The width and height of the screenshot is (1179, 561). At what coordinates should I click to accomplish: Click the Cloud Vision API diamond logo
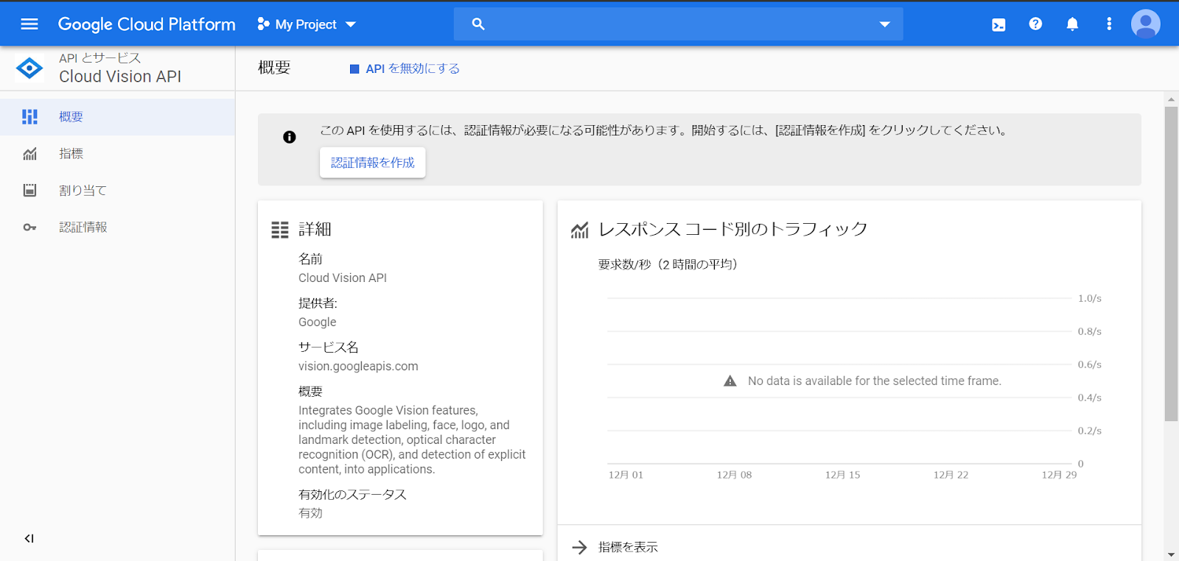coord(29,68)
